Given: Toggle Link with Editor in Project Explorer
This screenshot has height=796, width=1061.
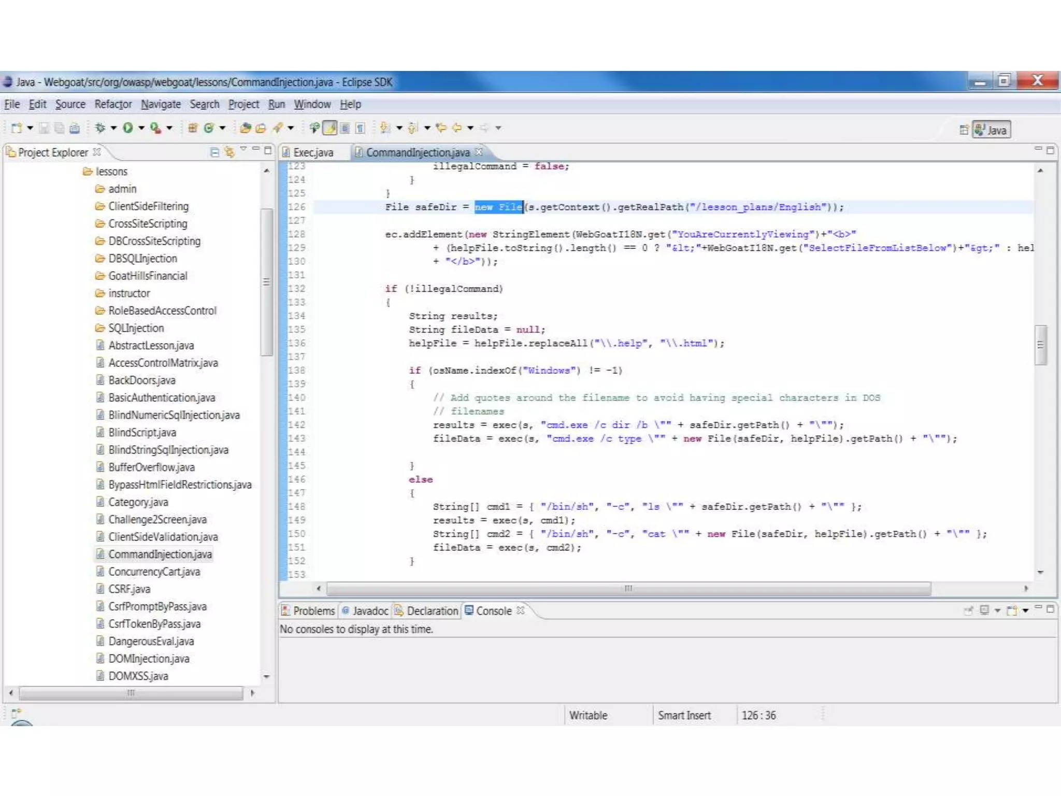Looking at the screenshot, I should (x=229, y=152).
